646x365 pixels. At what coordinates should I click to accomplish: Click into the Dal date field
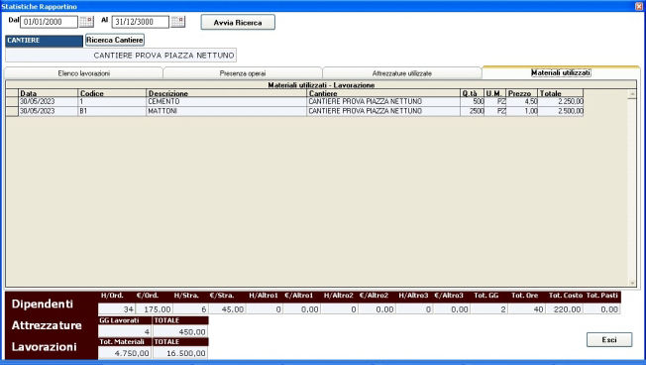point(49,22)
